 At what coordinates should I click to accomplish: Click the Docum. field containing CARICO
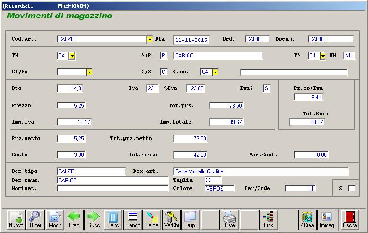tap(331, 39)
